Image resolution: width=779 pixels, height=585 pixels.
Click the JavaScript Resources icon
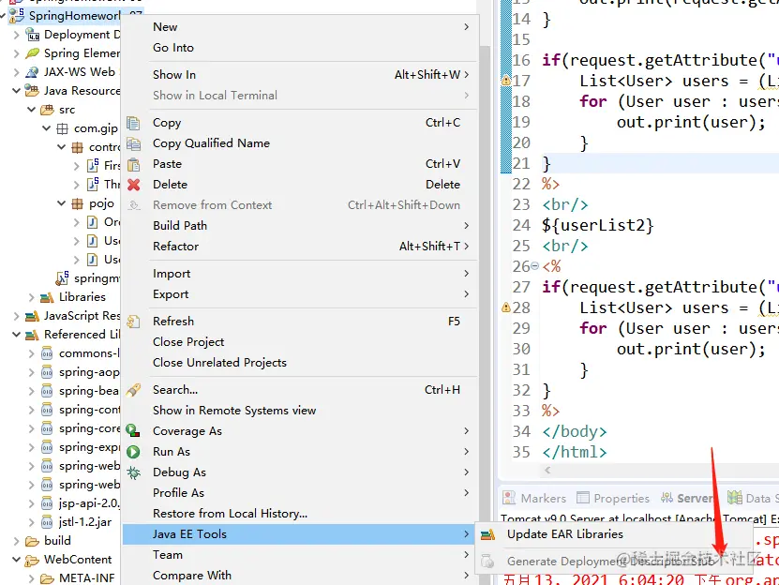[32, 316]
